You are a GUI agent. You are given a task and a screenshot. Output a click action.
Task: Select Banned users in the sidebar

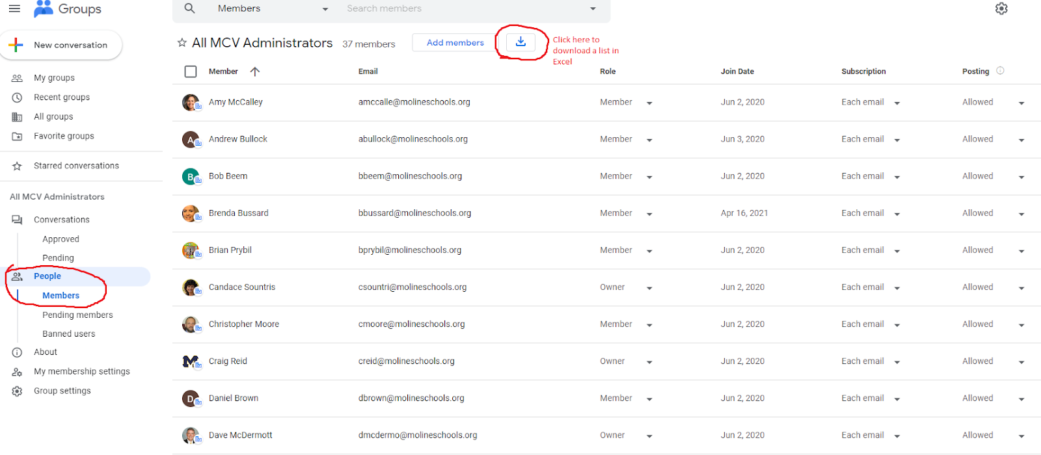[x=68, y=333]
